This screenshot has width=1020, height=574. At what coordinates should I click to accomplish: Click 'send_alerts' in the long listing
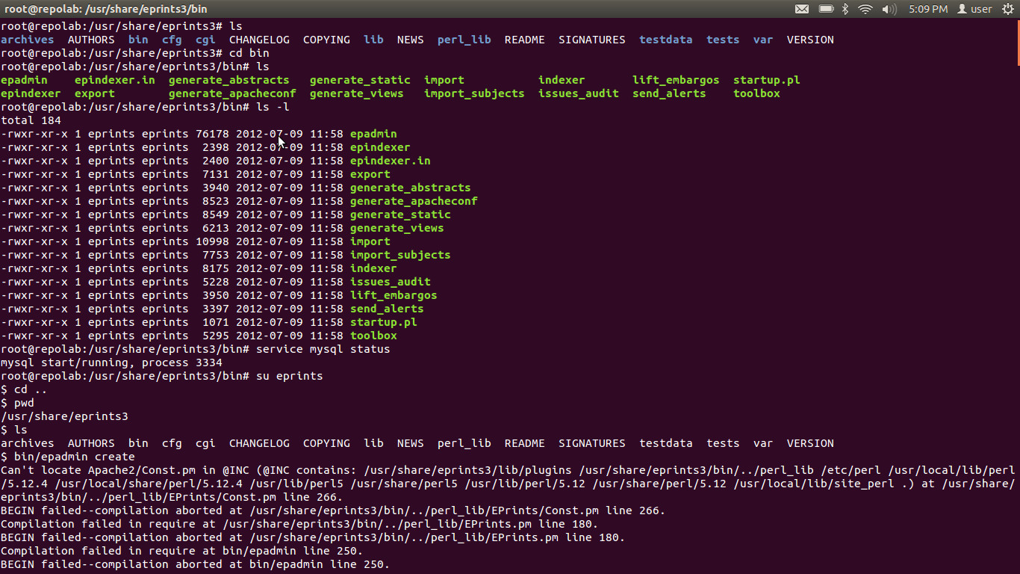point(387,309)
